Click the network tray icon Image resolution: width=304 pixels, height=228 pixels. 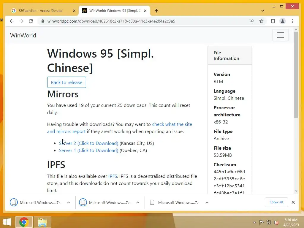click(269, 222)
